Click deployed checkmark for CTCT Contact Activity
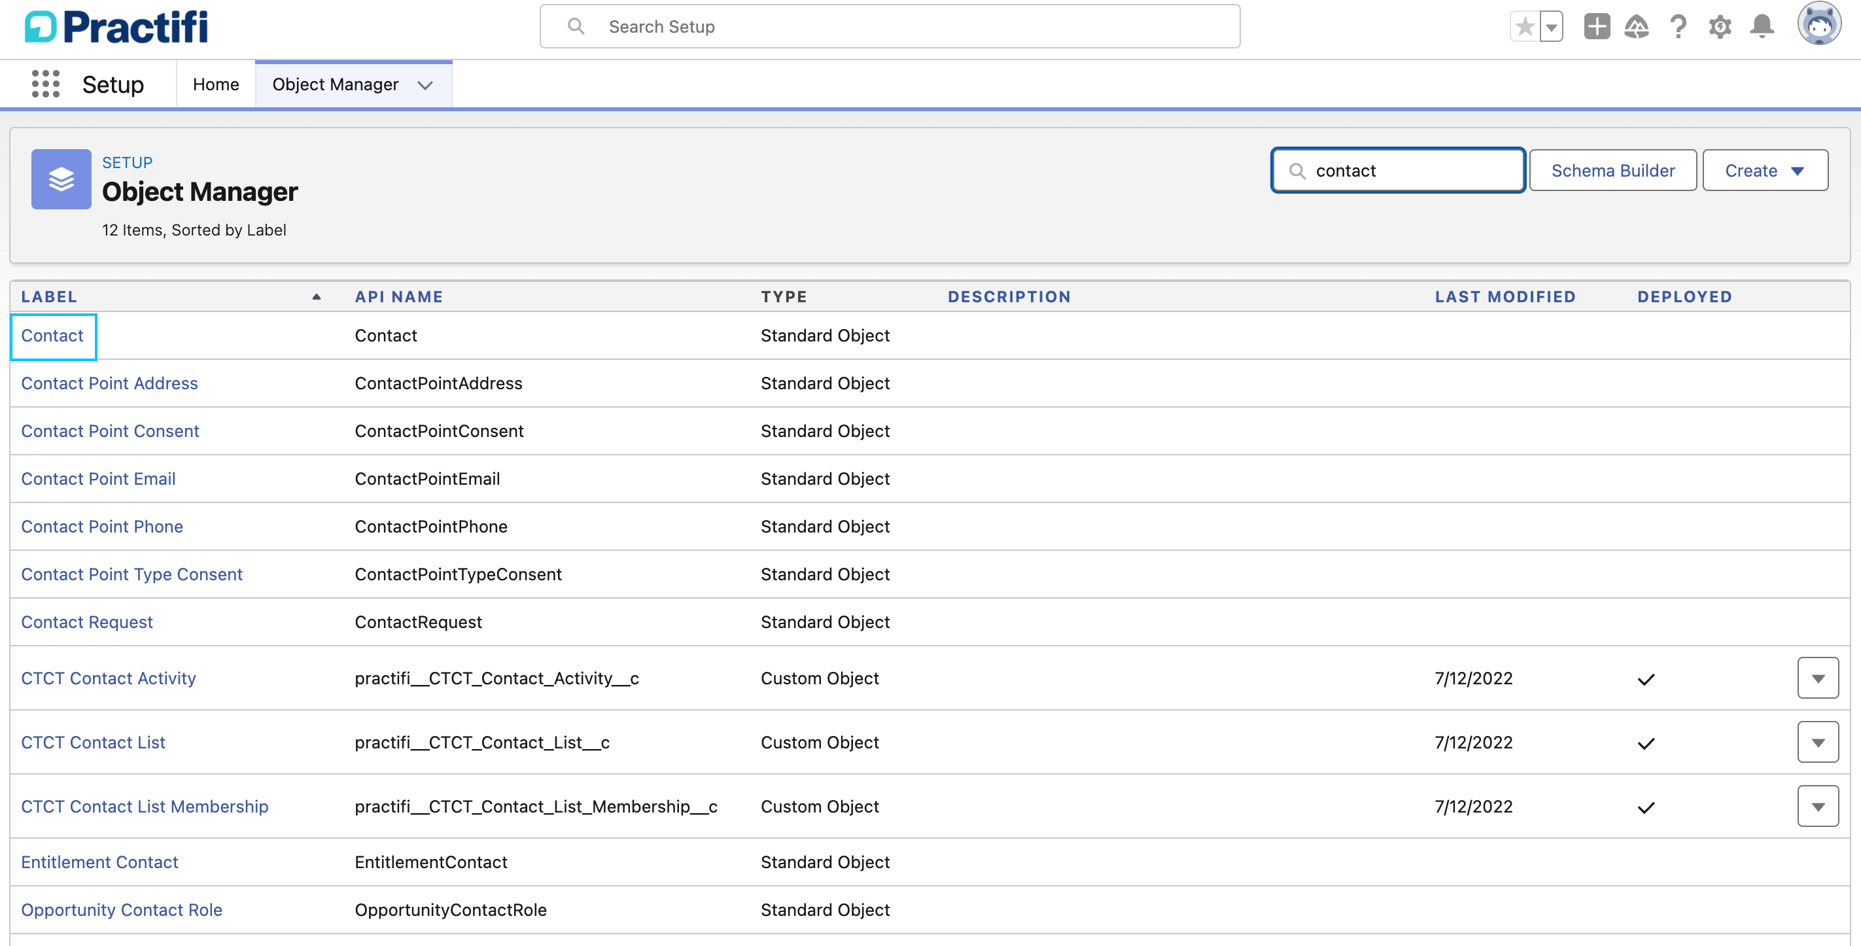This screenshot has width=1861, height=946. point(1646,679)
